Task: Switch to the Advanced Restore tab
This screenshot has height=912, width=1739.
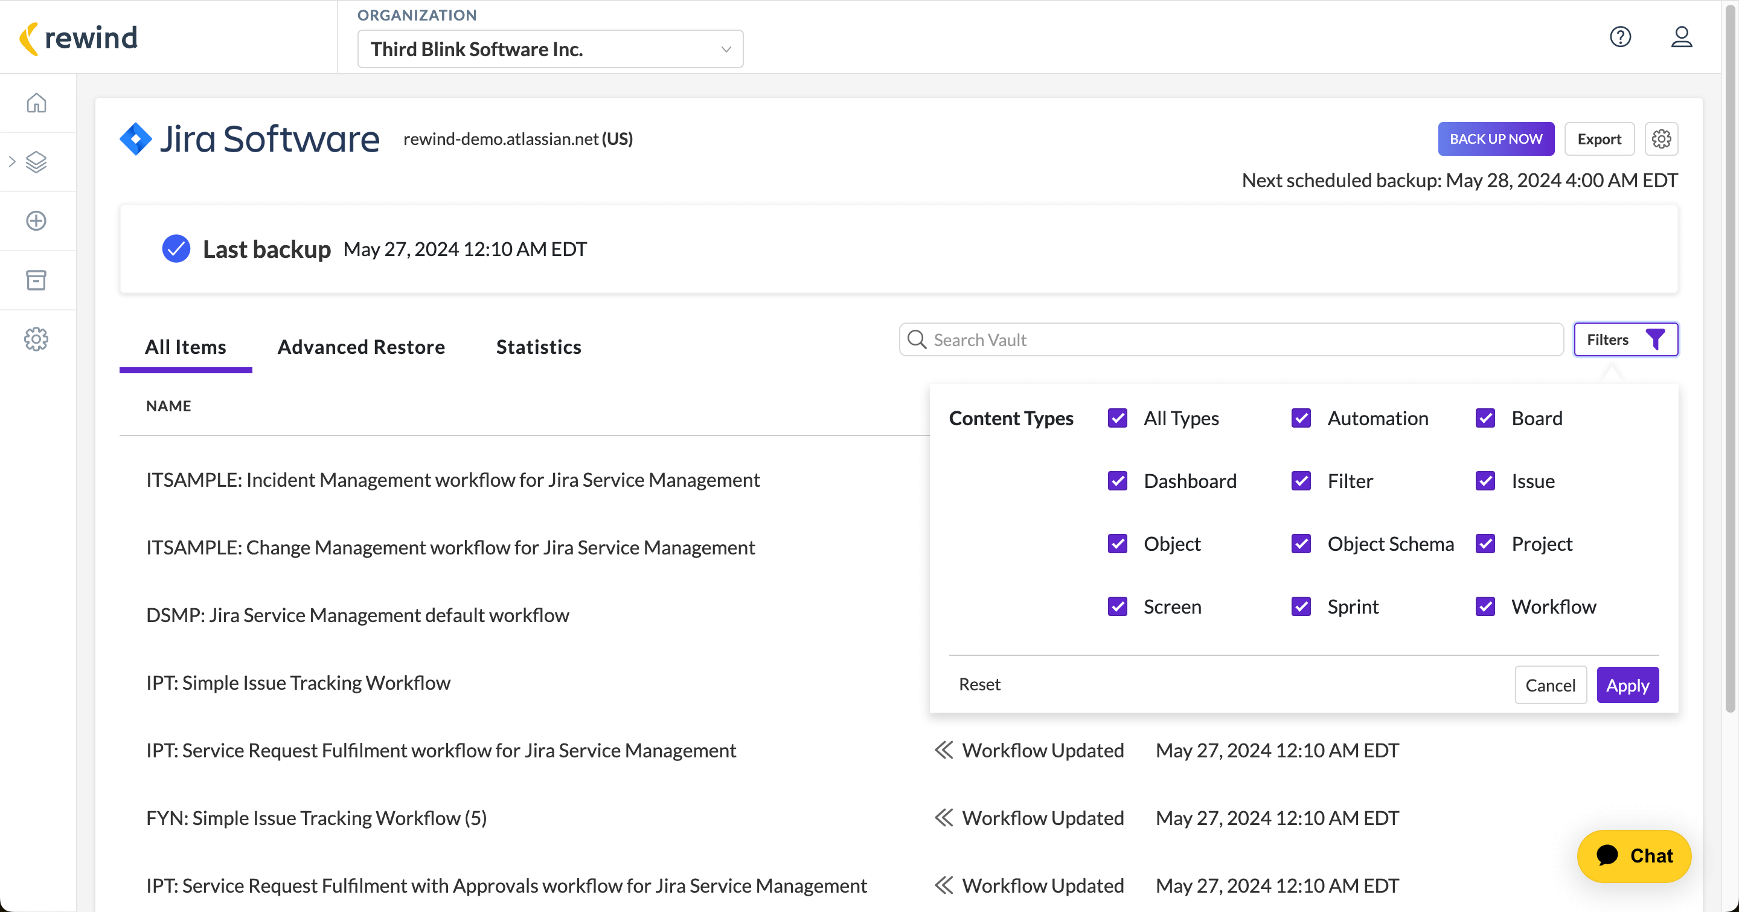Action: click(361, 347)
